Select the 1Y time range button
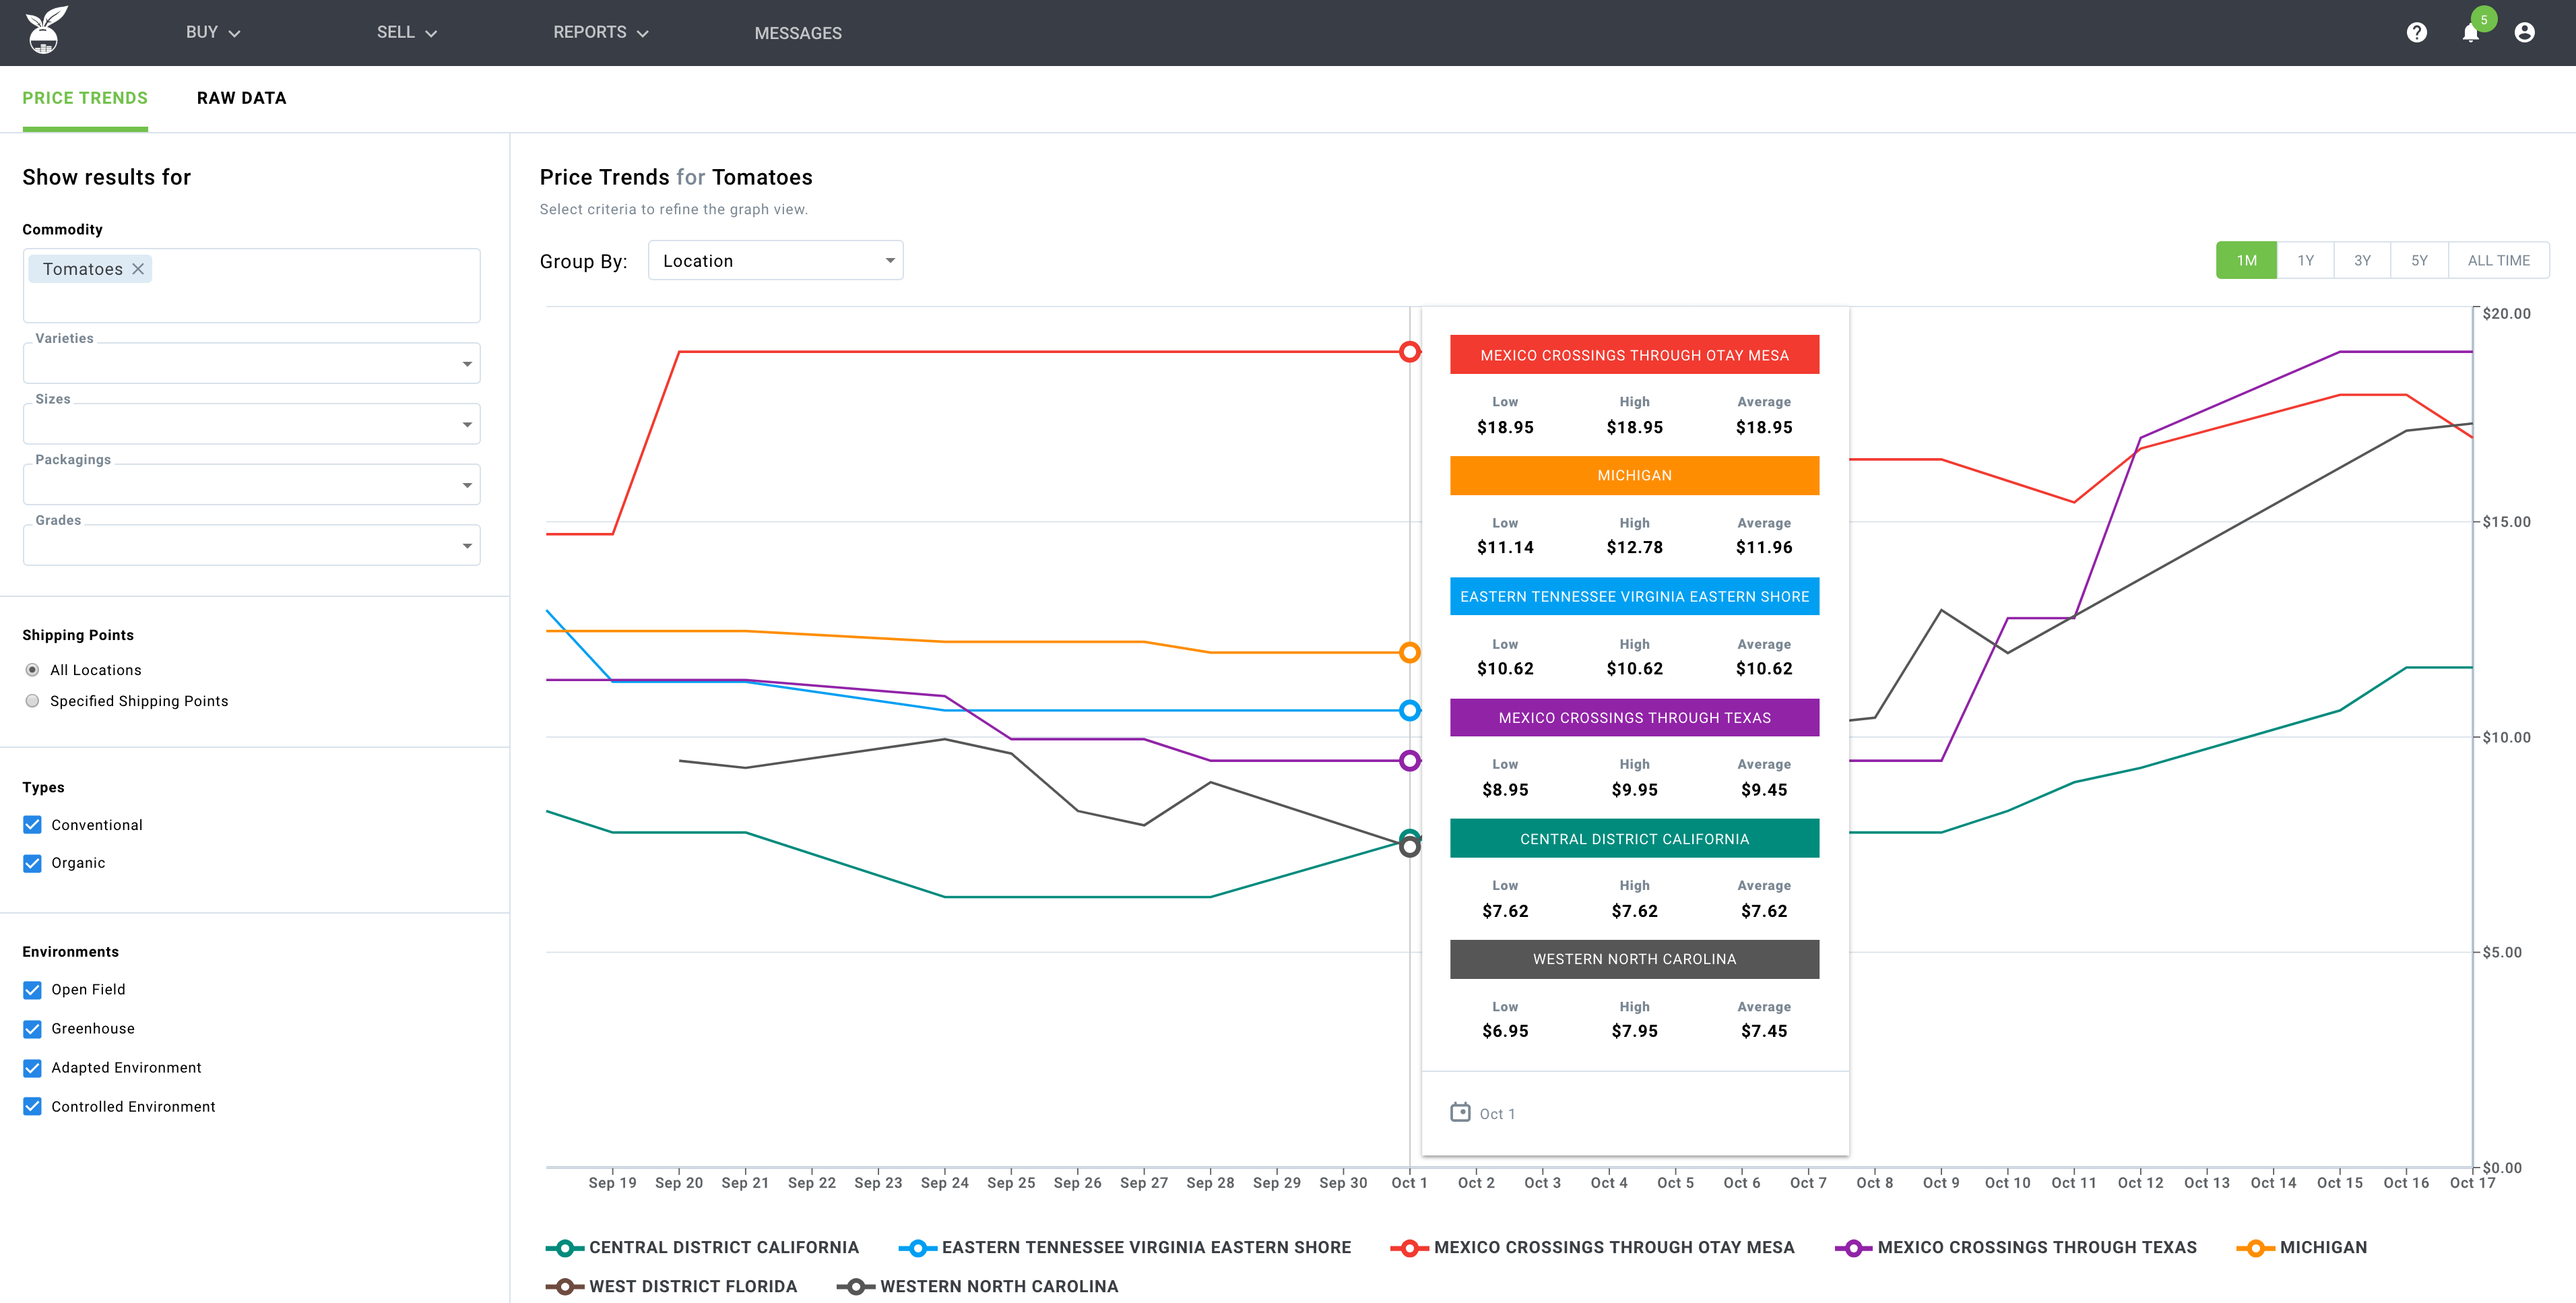Screen dimensions: 2576x1303 [x=2305, y=261]
